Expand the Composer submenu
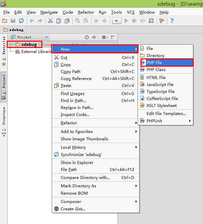203x224 pixels. pos(95,202)
